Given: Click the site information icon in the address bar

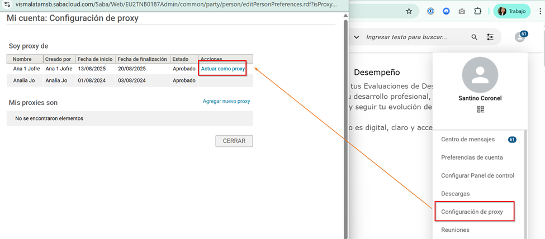Looking at the screenshot, I should pyautogui.click(x=7, y=5).
